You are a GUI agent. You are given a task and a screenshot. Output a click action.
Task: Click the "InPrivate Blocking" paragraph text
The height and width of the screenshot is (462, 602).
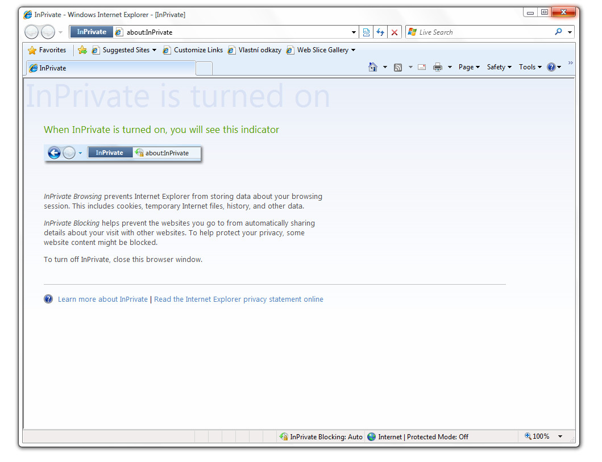pyautogui.click(x=179, y=232)
